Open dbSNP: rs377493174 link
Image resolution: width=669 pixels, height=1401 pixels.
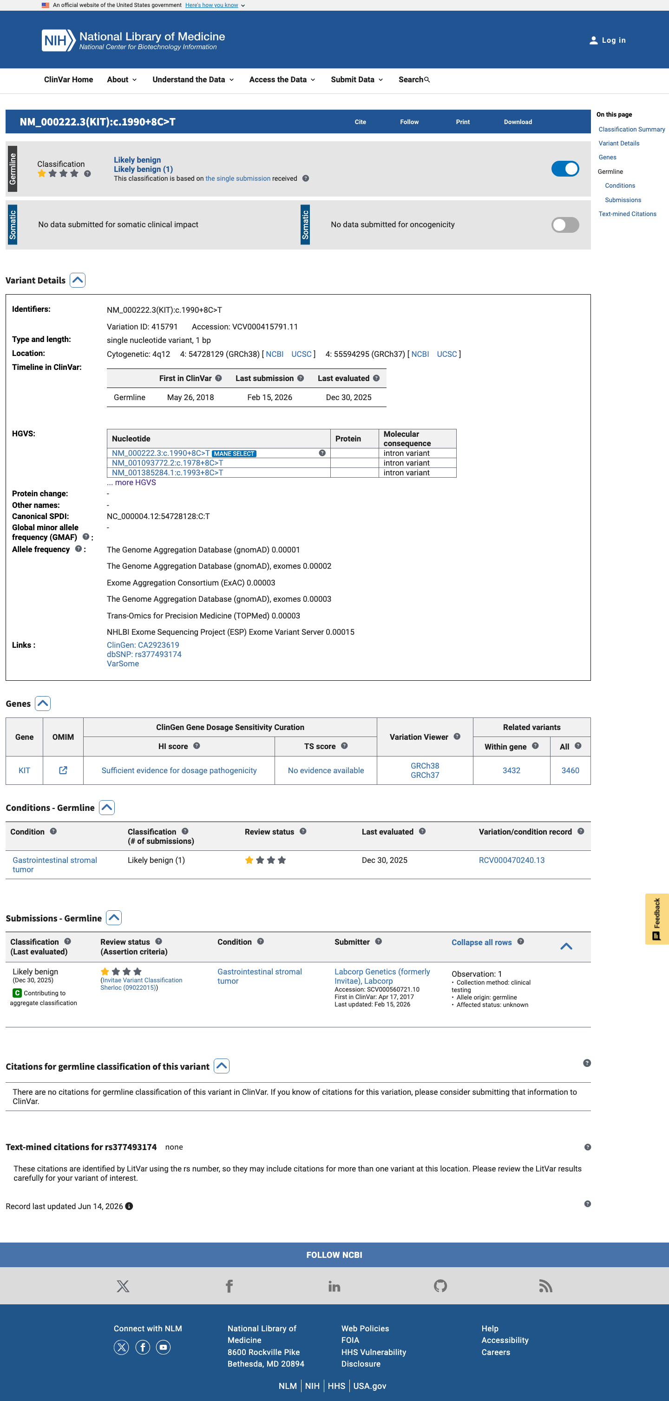(x=144, y=654)
